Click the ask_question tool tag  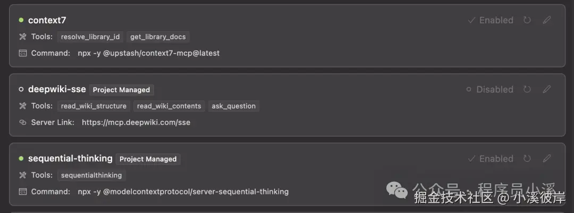coord(234,106)
